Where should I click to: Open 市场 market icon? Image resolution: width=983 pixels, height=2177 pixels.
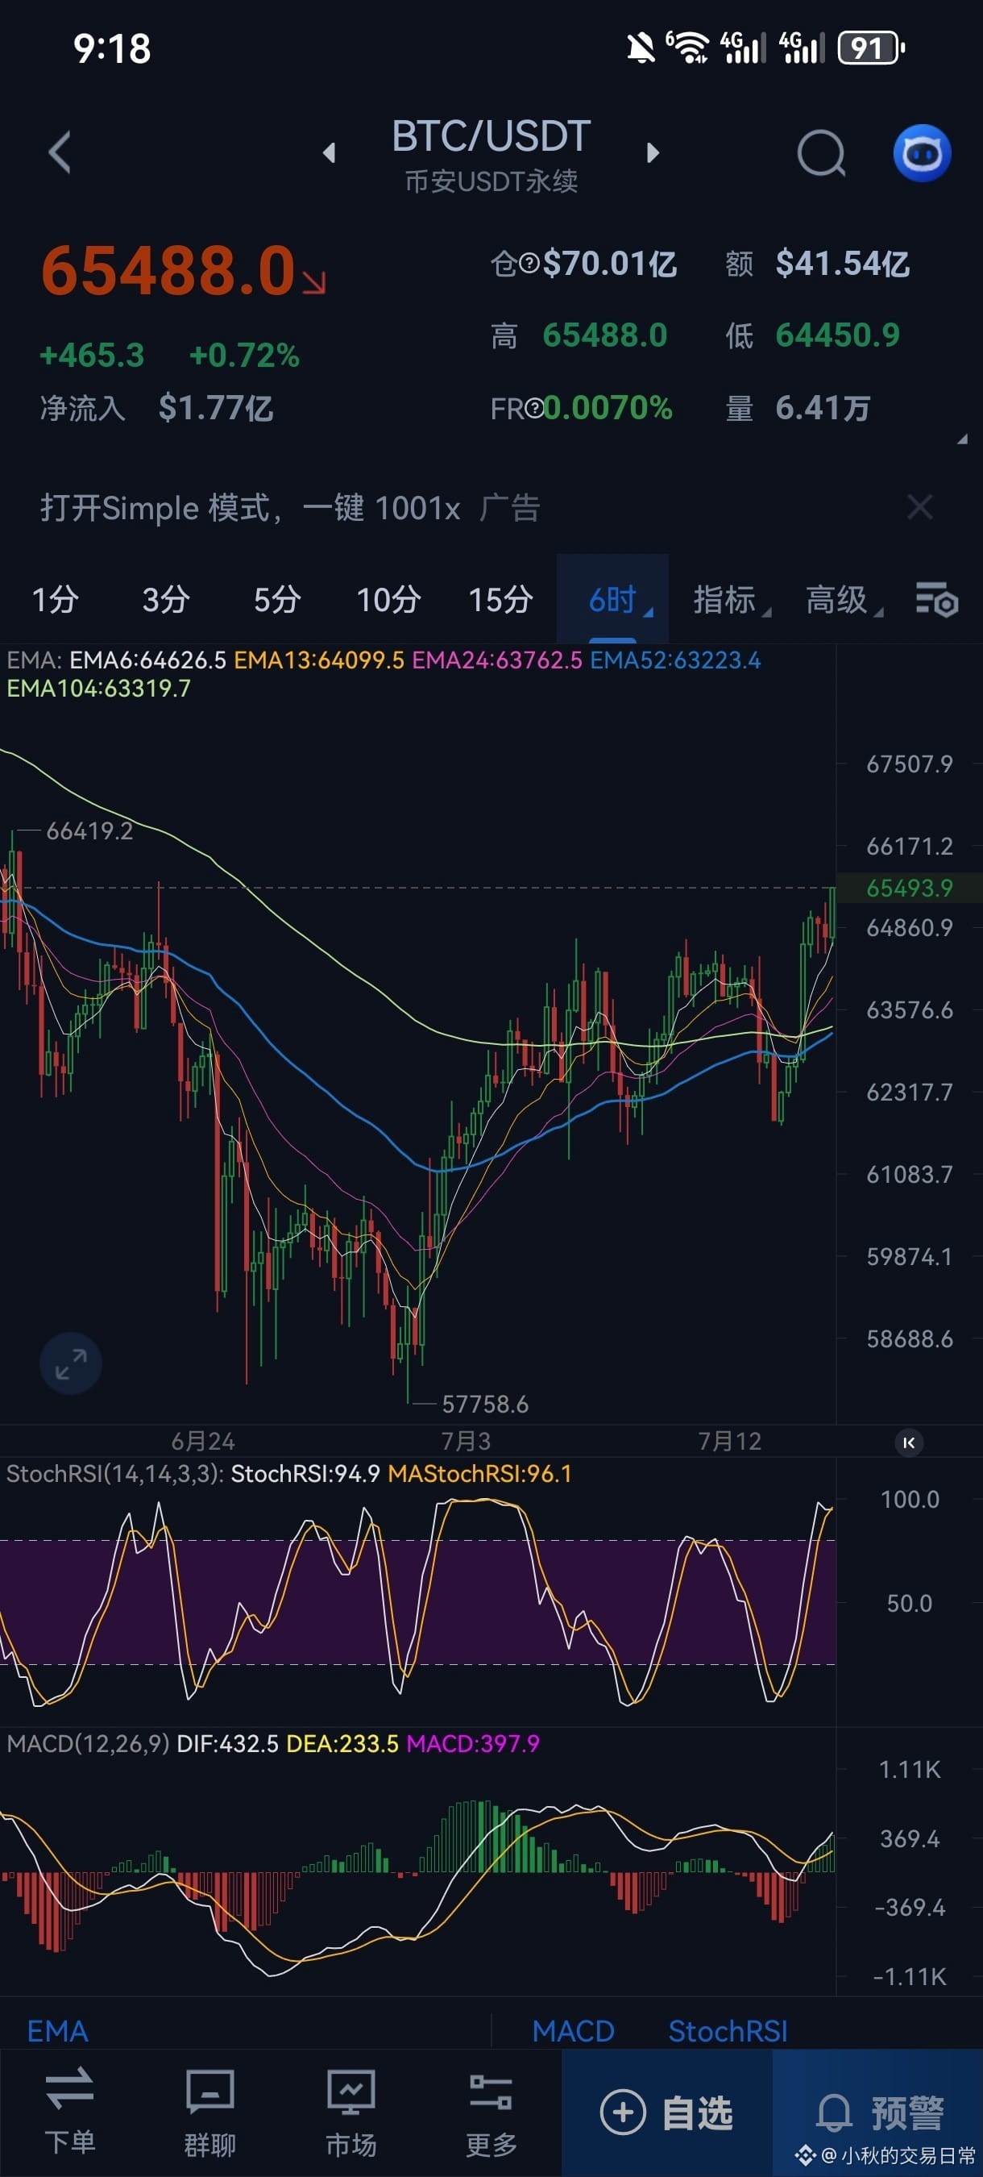(x=350, y=2112)
